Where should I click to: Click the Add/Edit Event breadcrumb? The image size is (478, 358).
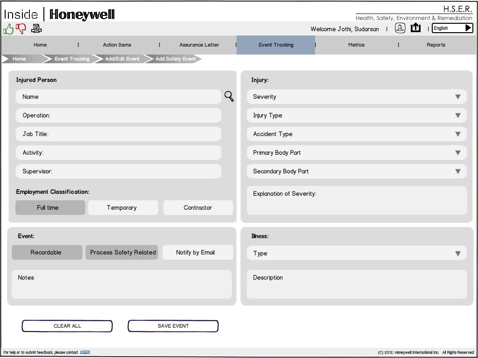click(122, 59)
